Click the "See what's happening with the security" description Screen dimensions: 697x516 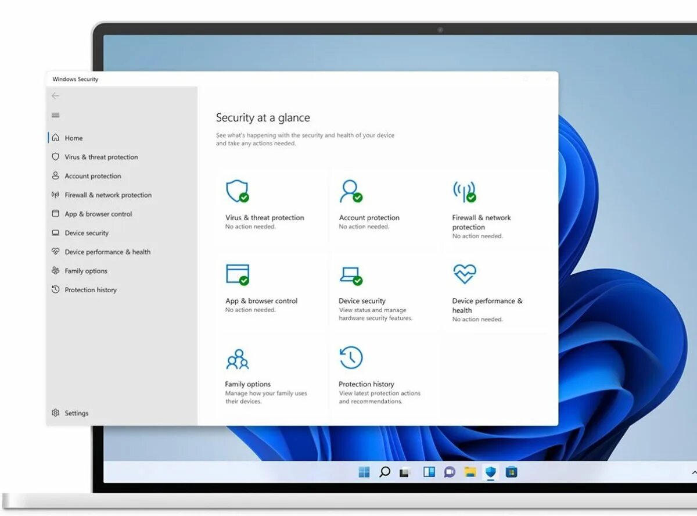[305, 139]
